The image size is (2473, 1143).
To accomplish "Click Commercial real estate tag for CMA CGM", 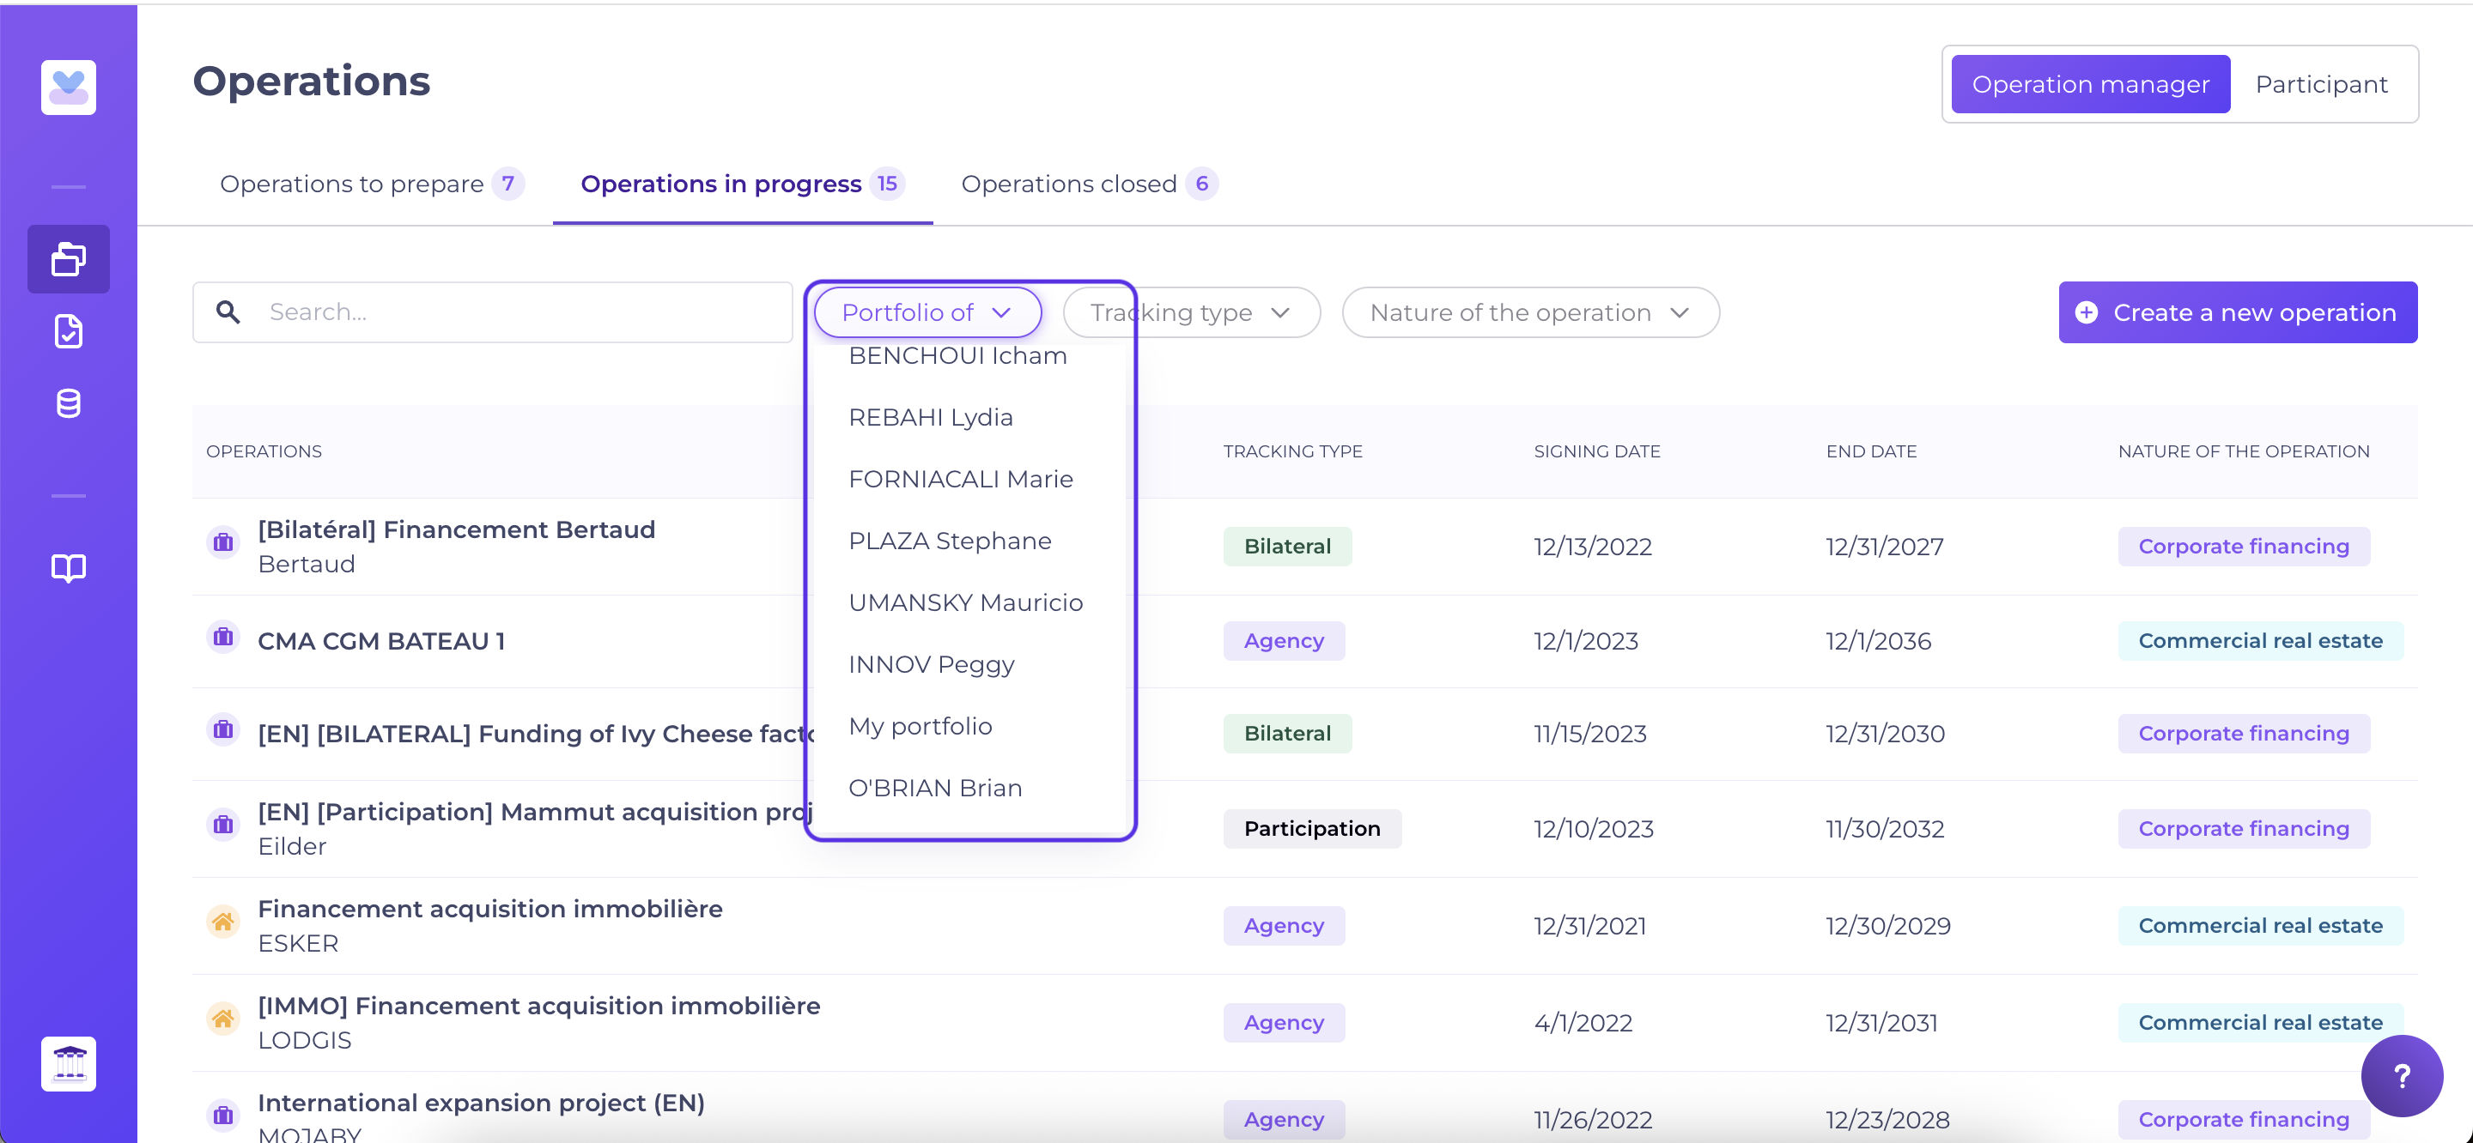I will (x=2260, y=640).
